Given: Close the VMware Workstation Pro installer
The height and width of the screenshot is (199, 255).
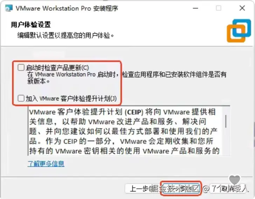Looking at the screenshot, I should pyautogui.click(x=242, y=8).
